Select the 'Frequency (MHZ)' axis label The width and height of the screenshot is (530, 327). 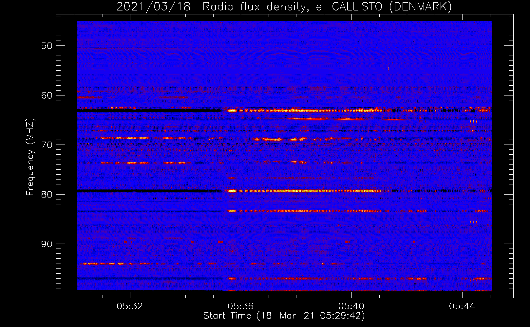point(30,157)
